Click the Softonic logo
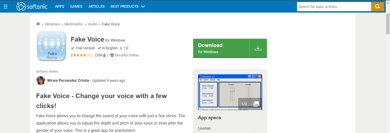Image resolution: width=390 pixels, height=133 pixels. click(32, 6)
